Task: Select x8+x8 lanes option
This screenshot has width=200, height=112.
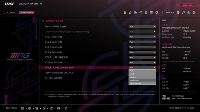Action: tap(142, 74)
